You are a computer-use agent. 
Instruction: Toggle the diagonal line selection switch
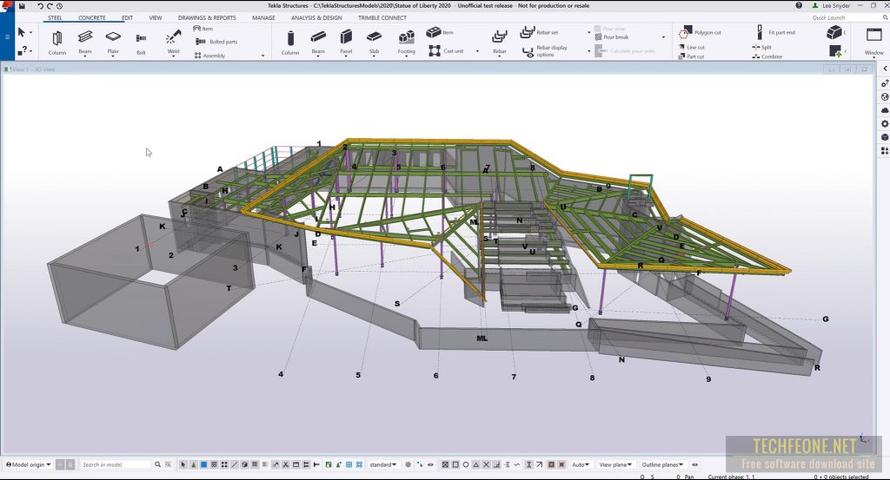(235, 464)
